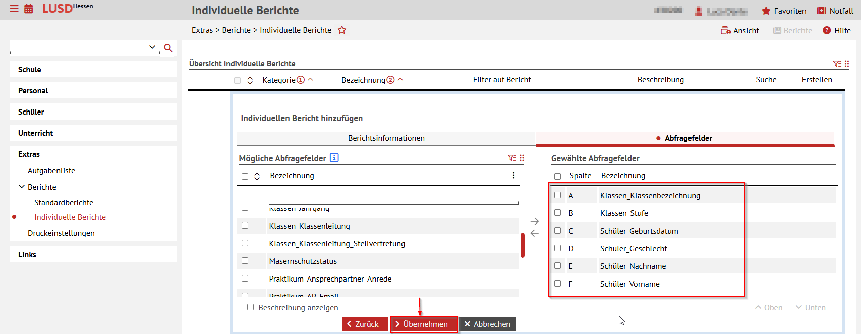
Task: Click Beschreibung column header in overview
Action: click(x=661, y=80)
